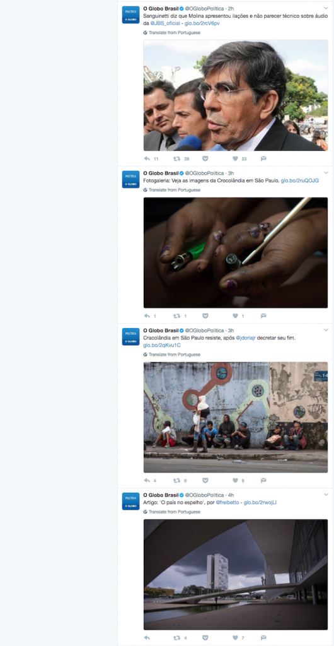Open the @JBS_oficial mention link
This screenshot has height=646, width=334.
pyautogui.click(x=165, y=23)
